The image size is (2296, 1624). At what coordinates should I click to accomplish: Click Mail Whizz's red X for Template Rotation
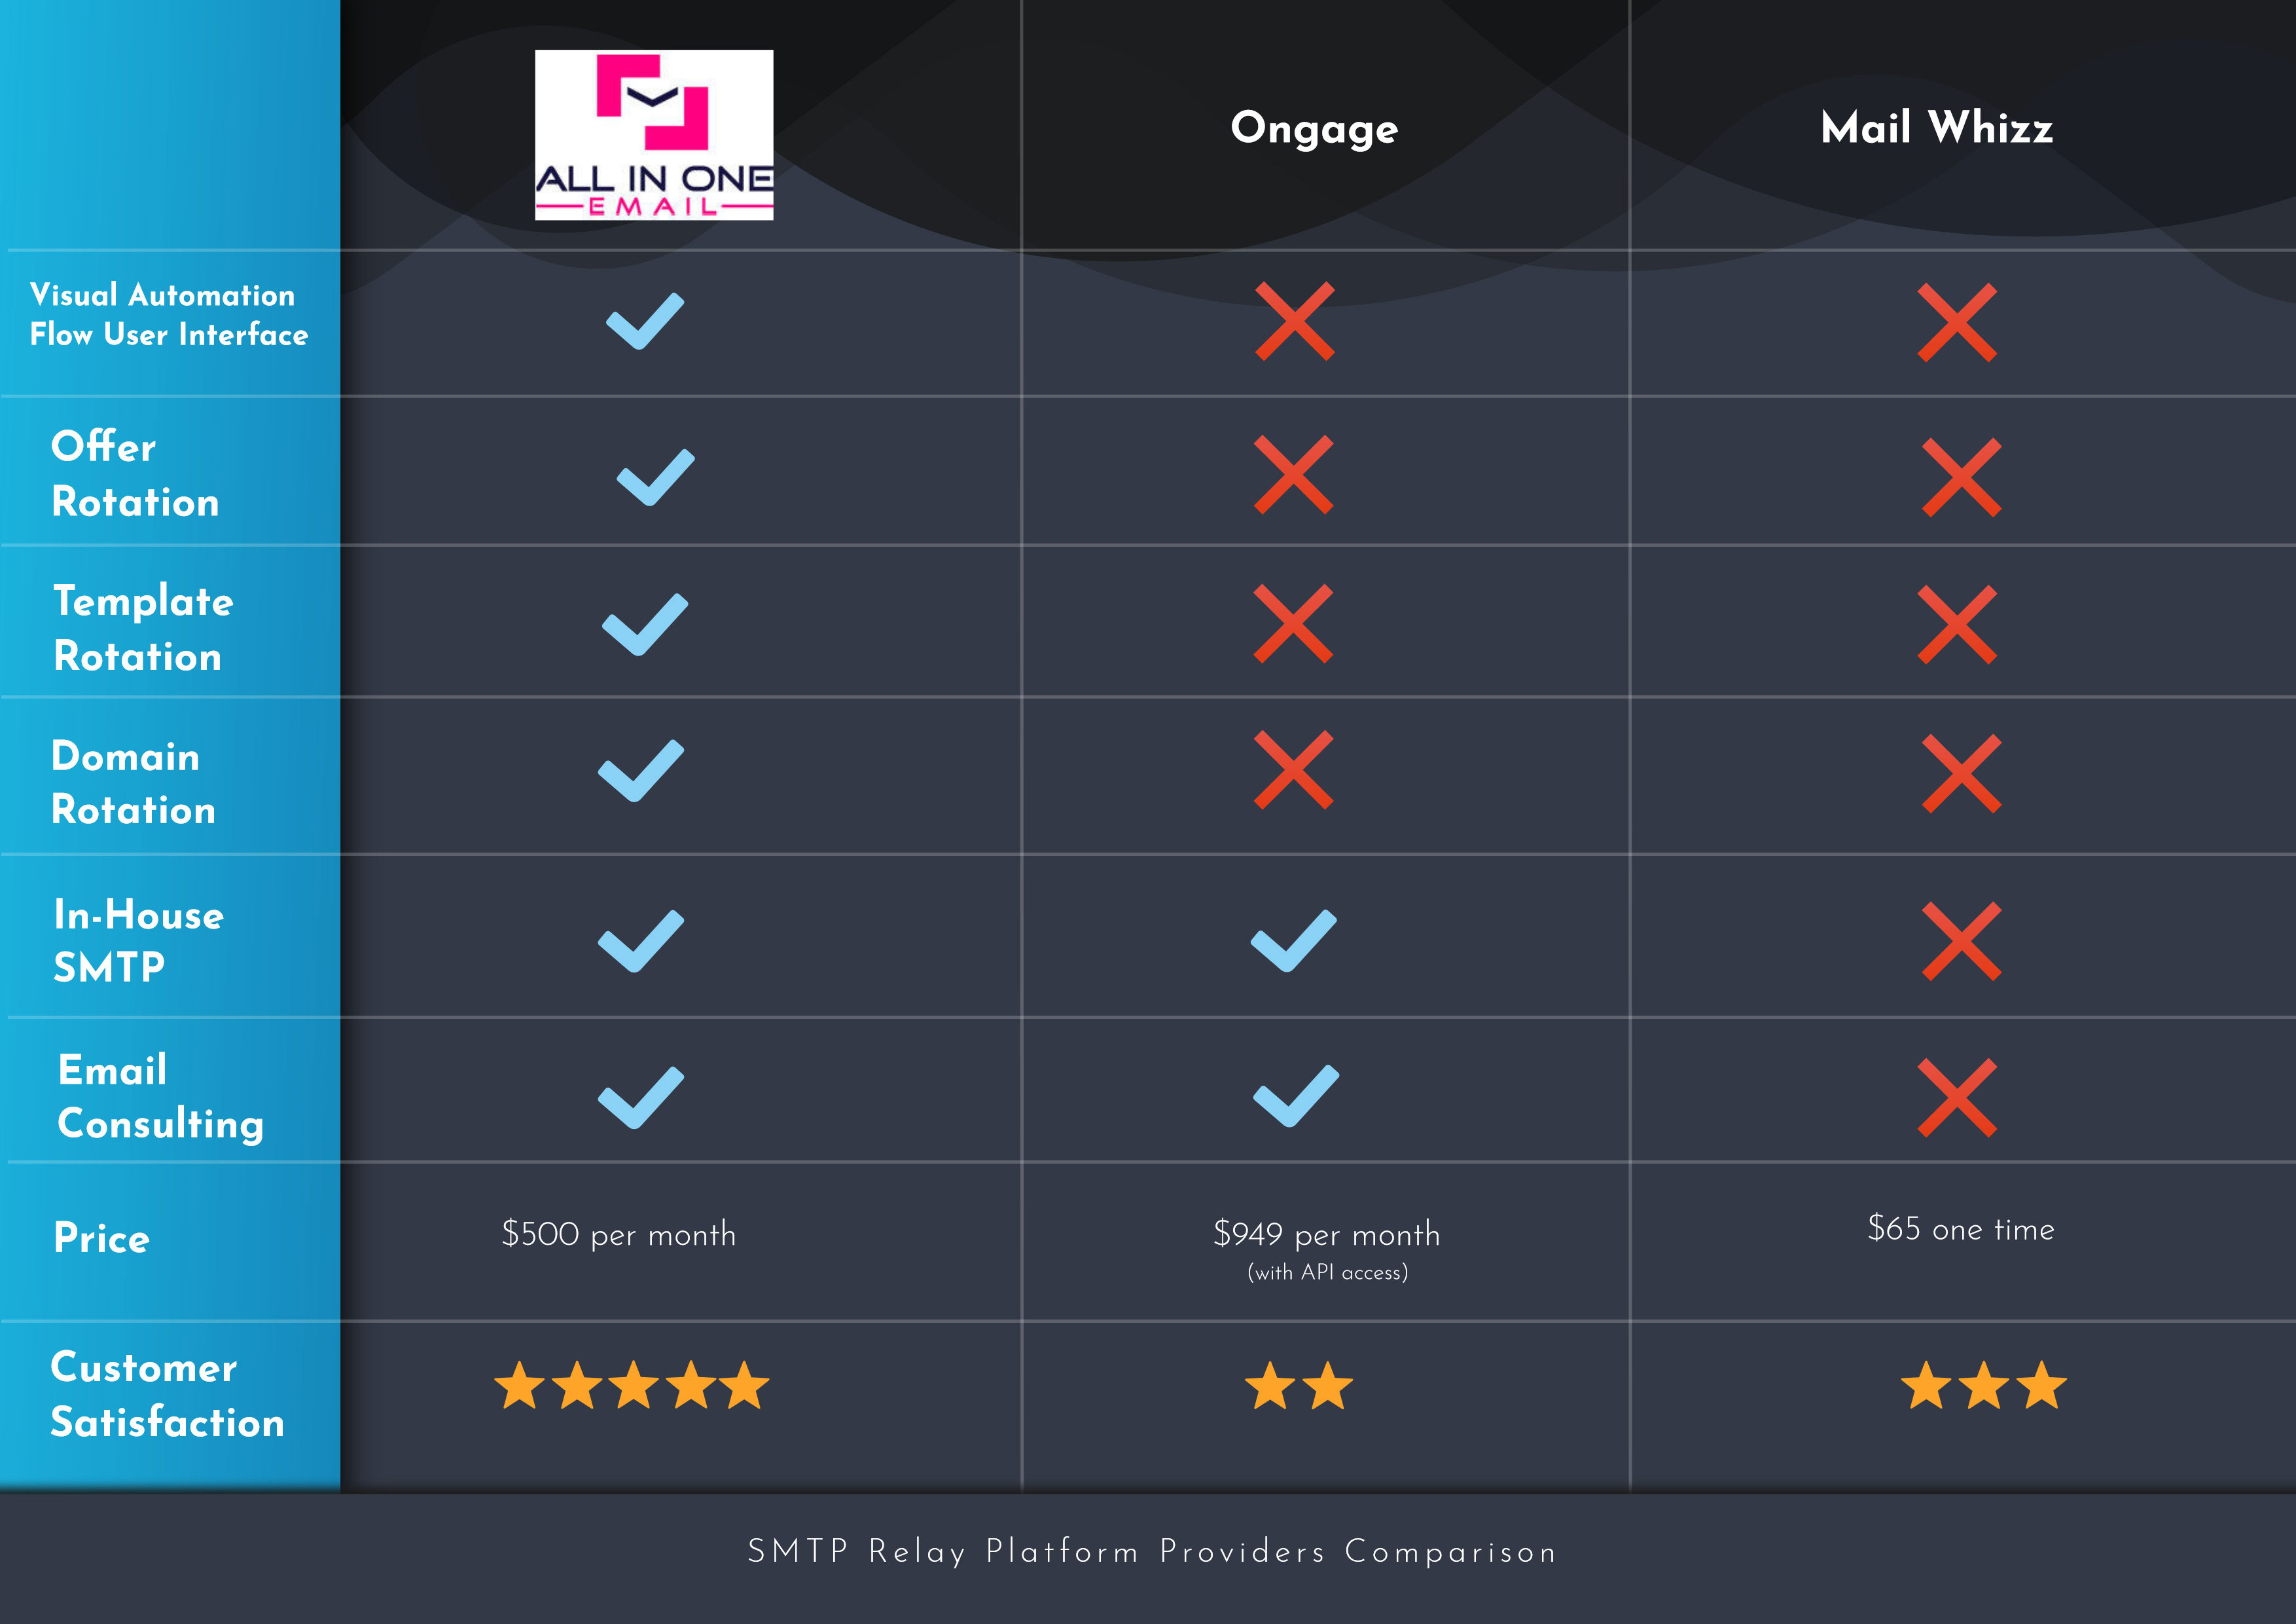click(1957, 625)
